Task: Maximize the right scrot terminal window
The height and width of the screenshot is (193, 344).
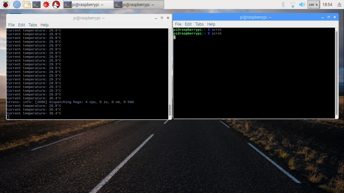Action: point(329,17)
